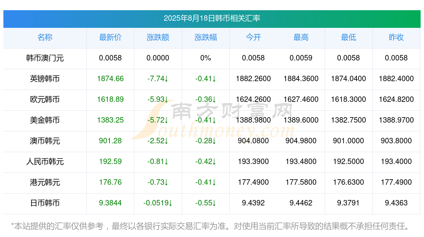Viewport: 424px width, 237px height.
Task: Click the 人民币韩元 row name
Action: 45,162
